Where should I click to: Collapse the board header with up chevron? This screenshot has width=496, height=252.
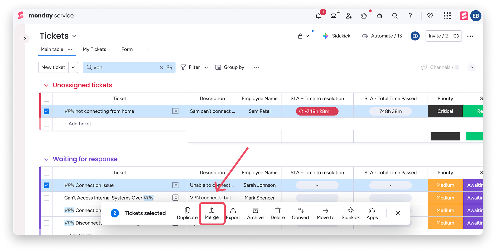click(471, 68)
